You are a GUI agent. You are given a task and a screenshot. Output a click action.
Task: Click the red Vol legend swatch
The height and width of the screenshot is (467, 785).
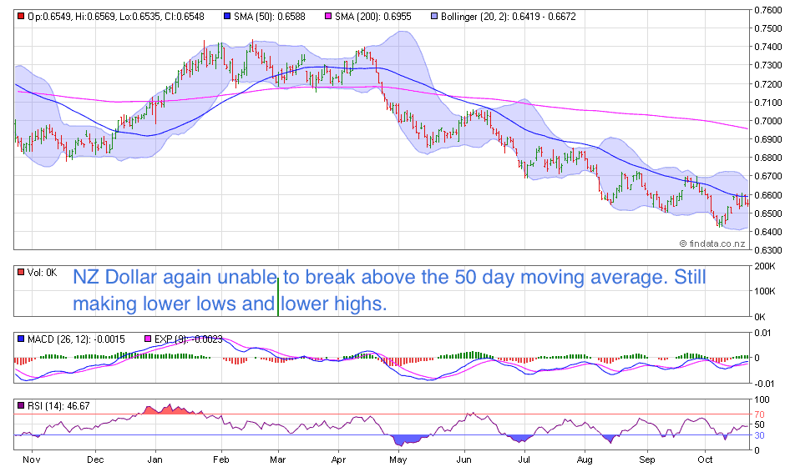(x=21, y=273)
